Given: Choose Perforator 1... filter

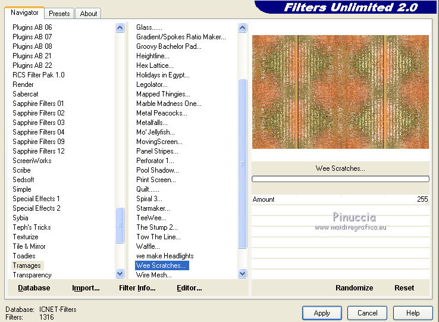Looking at the screenshot, I should [x=155, y=161].
